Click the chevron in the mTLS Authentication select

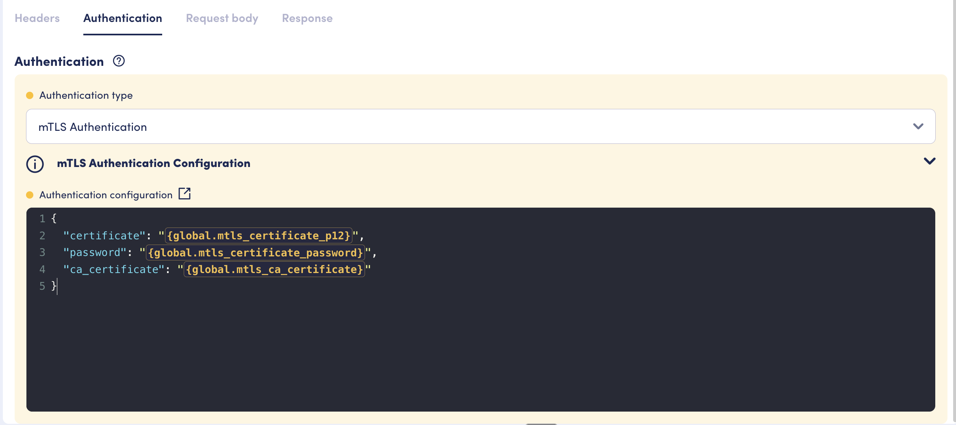click(918, 126)
